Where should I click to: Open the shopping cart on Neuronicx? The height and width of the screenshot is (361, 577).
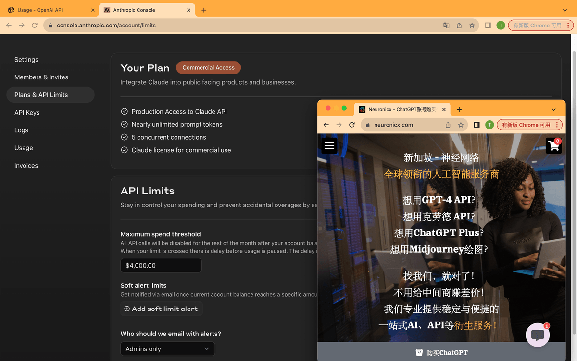point(553,145)
